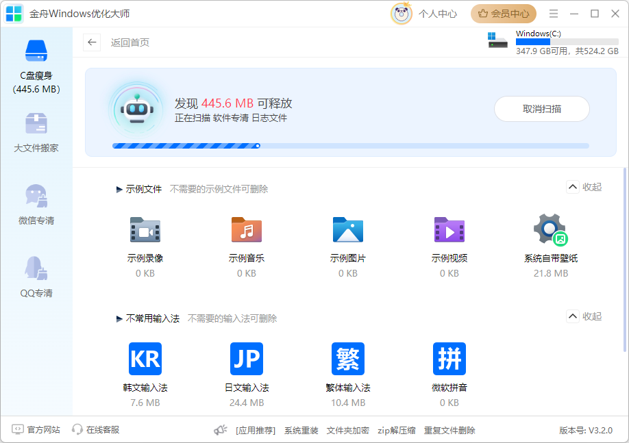629x443 pixels.
Task: Open the 示例视频 sample videos icon
Action: [x=449, y=230]
